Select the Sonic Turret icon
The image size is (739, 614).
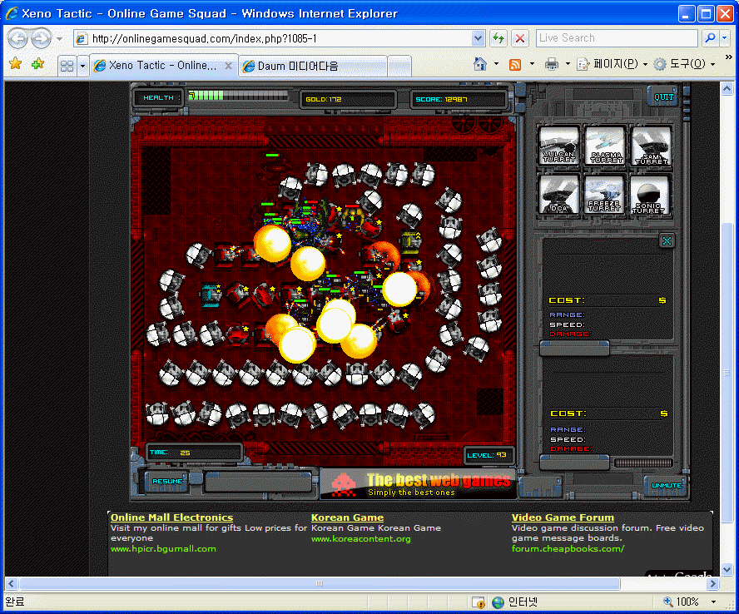650,194
